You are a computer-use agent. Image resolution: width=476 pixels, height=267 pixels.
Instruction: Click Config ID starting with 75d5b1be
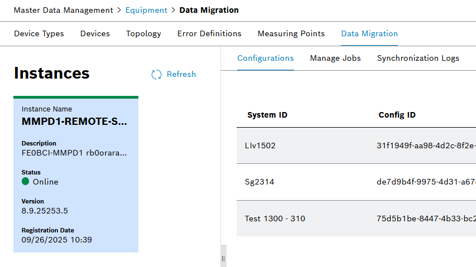pos(426,219)
